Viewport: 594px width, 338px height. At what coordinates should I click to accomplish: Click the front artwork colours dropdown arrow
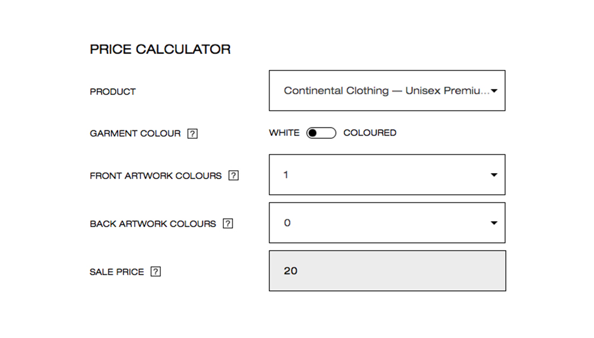click(494, 175)
